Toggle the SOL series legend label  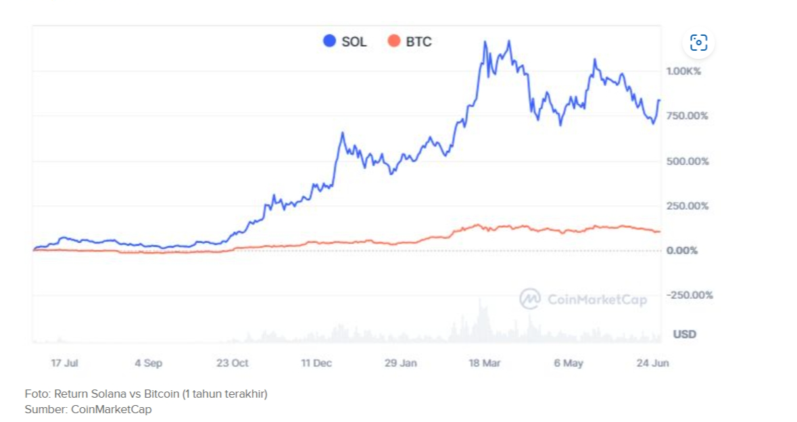pyautogui.click(x=354, y=42)
